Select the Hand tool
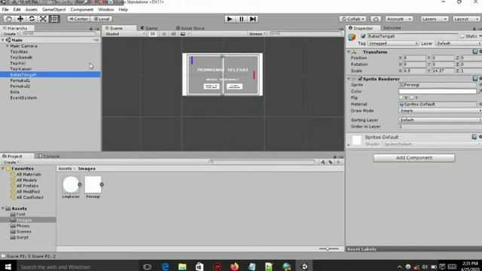Screen dimensions: 482x271 point(8,19)
